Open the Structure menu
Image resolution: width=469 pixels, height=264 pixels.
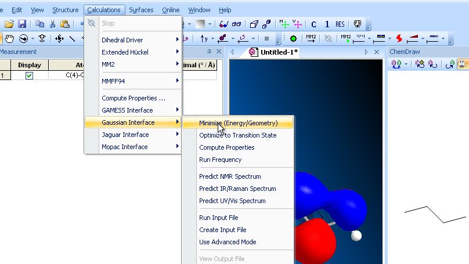pyautogui.click(x=66, y=10)
